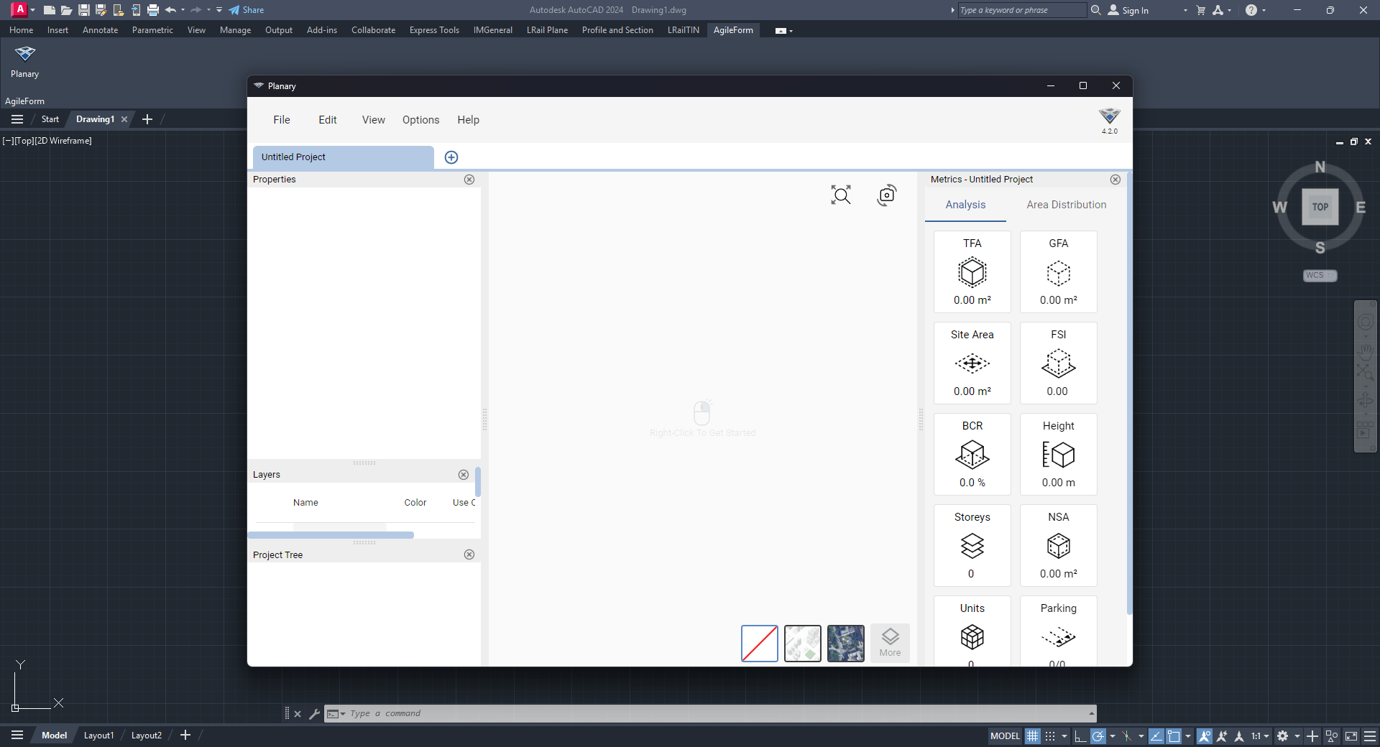This screenshot has width=1380, height=747.
Task: Click the Share link
Action: coord(247,10)
